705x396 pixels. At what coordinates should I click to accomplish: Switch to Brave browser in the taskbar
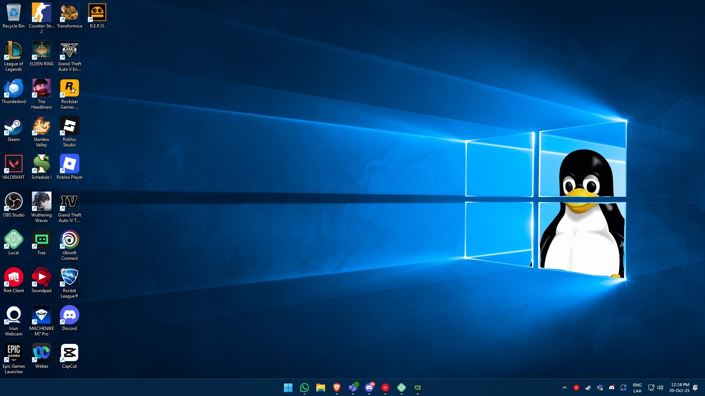point(337,388)
